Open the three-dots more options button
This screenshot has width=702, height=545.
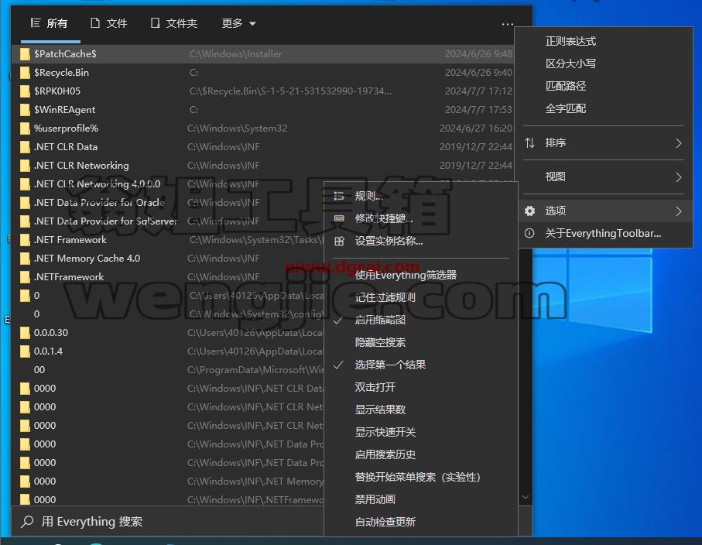pos(507,24)
